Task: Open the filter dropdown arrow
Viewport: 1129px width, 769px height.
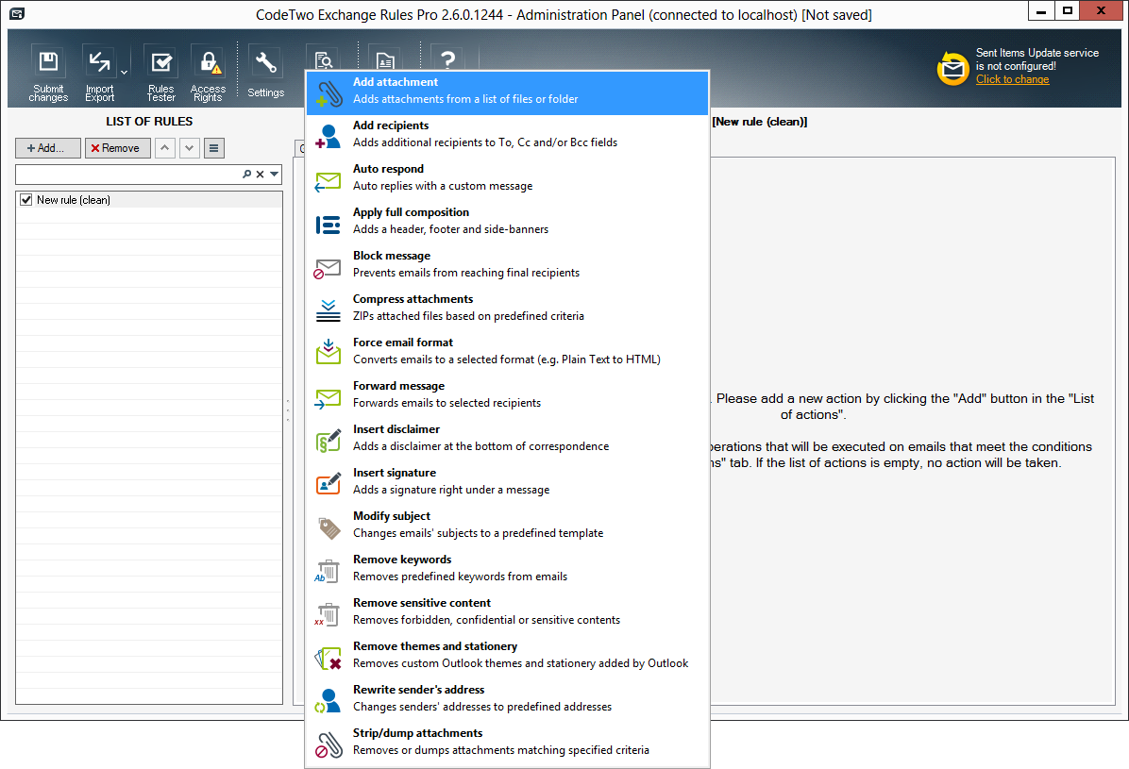Action: tap(272, 174)
